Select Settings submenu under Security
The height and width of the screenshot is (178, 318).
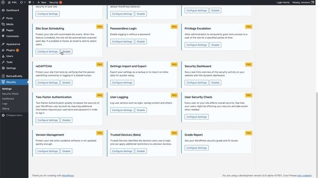(6, 89)
